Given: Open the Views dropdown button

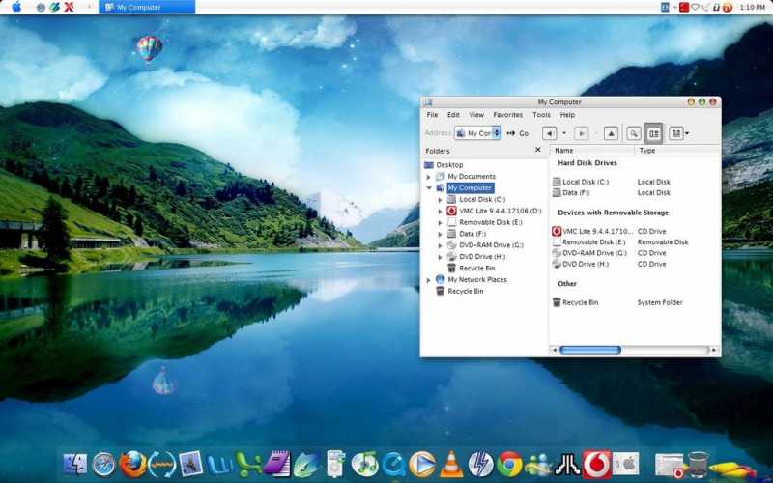Looking at the screenshot, I should coord(678,133).
